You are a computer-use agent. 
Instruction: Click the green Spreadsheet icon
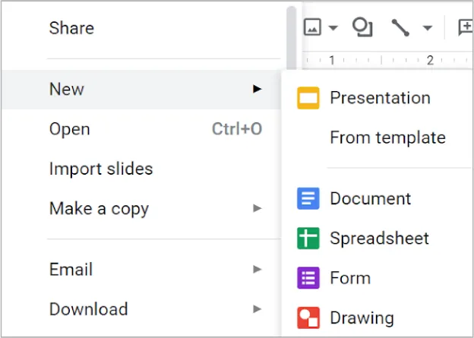click(x=308, y=238)
